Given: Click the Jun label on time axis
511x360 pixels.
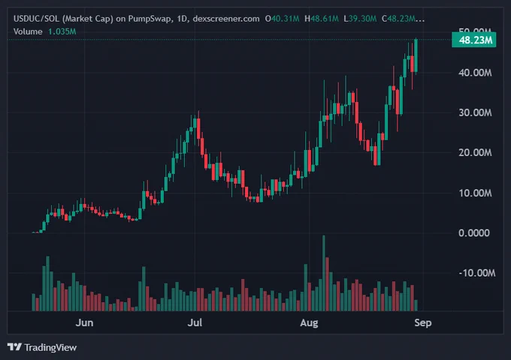Looking at the screenshot, I should [84, 322].
